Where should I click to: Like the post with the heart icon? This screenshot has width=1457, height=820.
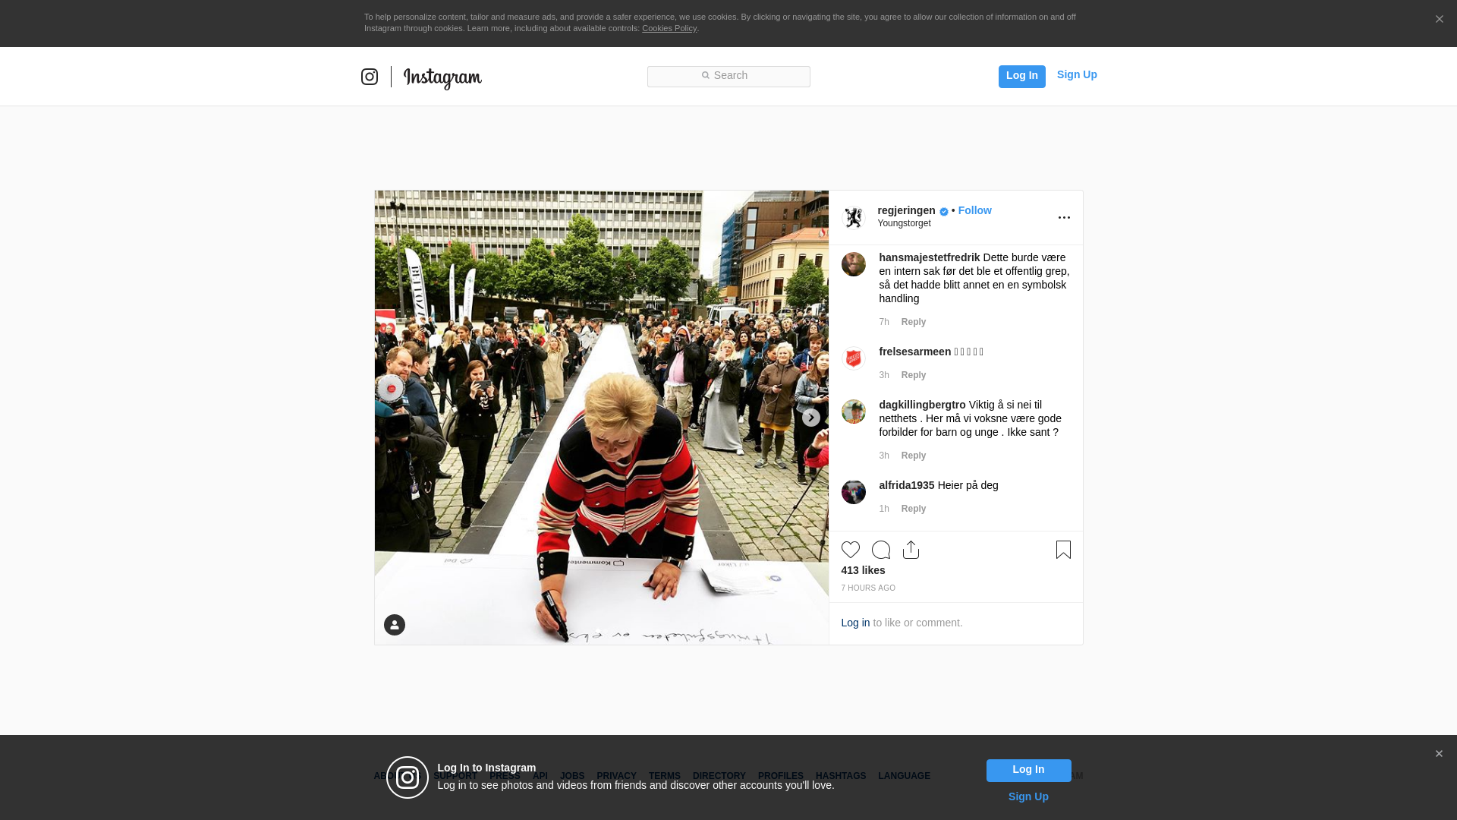[850, 550]
